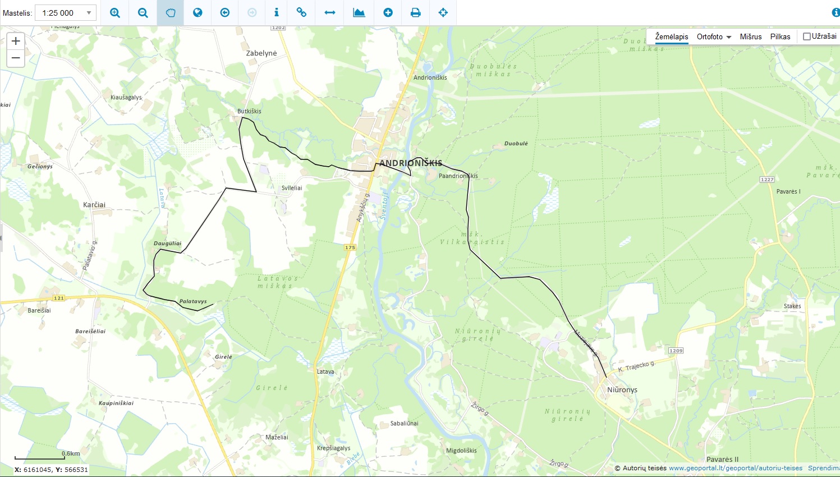This screenshot has width=840, height=477.
Task: Go back to previous map view
Action: (225, 12)
